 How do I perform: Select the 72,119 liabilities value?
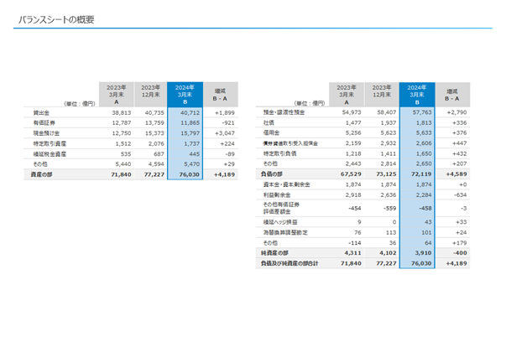pos(421,174)
